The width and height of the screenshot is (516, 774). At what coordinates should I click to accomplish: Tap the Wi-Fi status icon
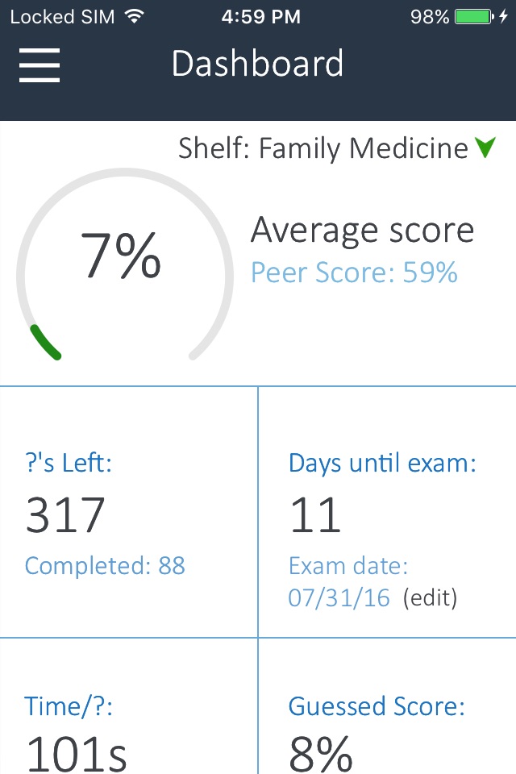(x=135, y=16)
